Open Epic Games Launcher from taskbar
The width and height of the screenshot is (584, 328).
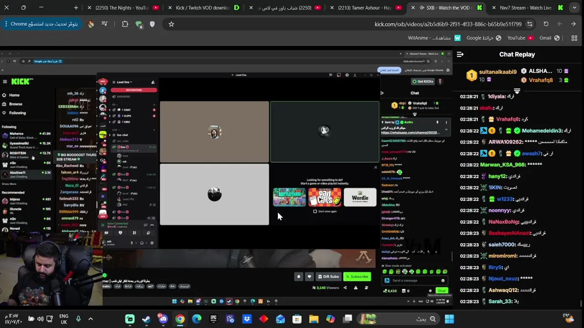coord(213,319)
